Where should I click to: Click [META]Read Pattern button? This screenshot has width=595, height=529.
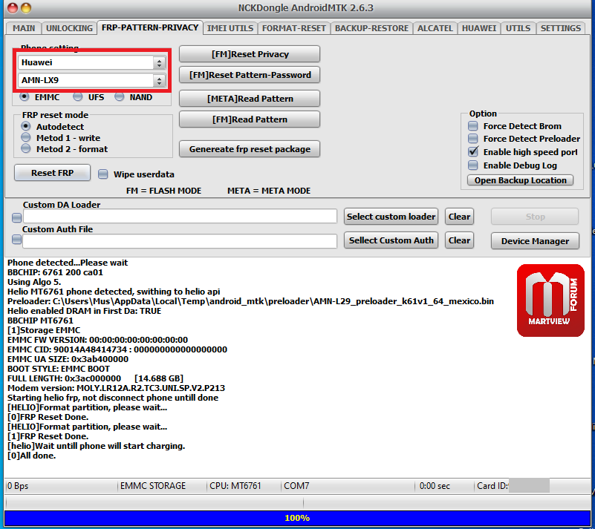click(250, 99)
